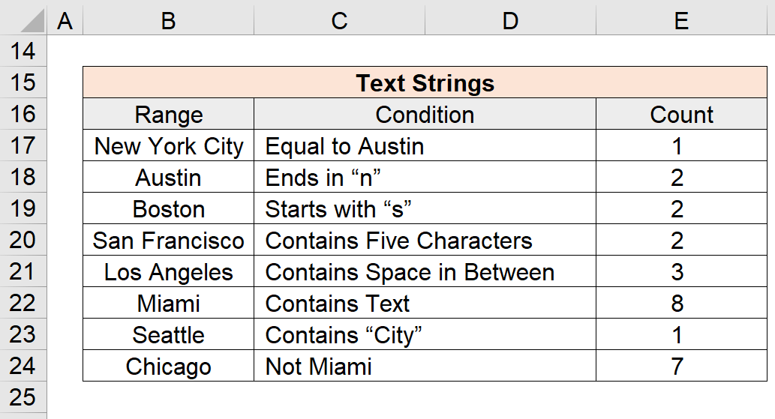
Task: Select column C header
Action: (x=339, y=20)
